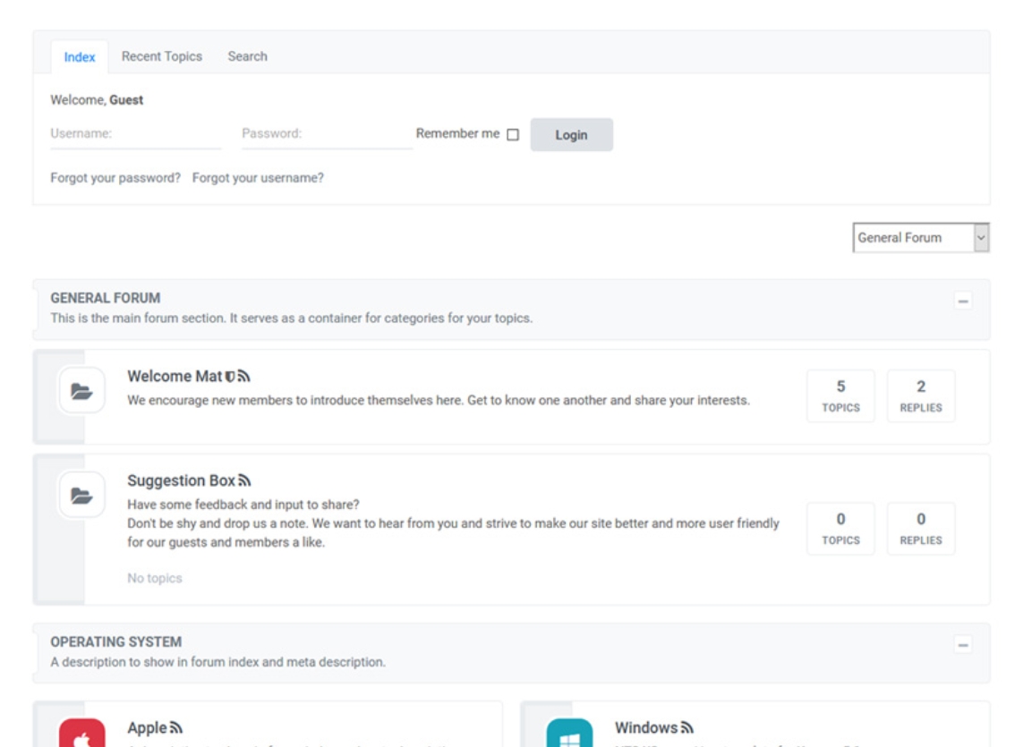Open RSS feed for Apple category
The image size is (1023, 747).
coord(176,727)
